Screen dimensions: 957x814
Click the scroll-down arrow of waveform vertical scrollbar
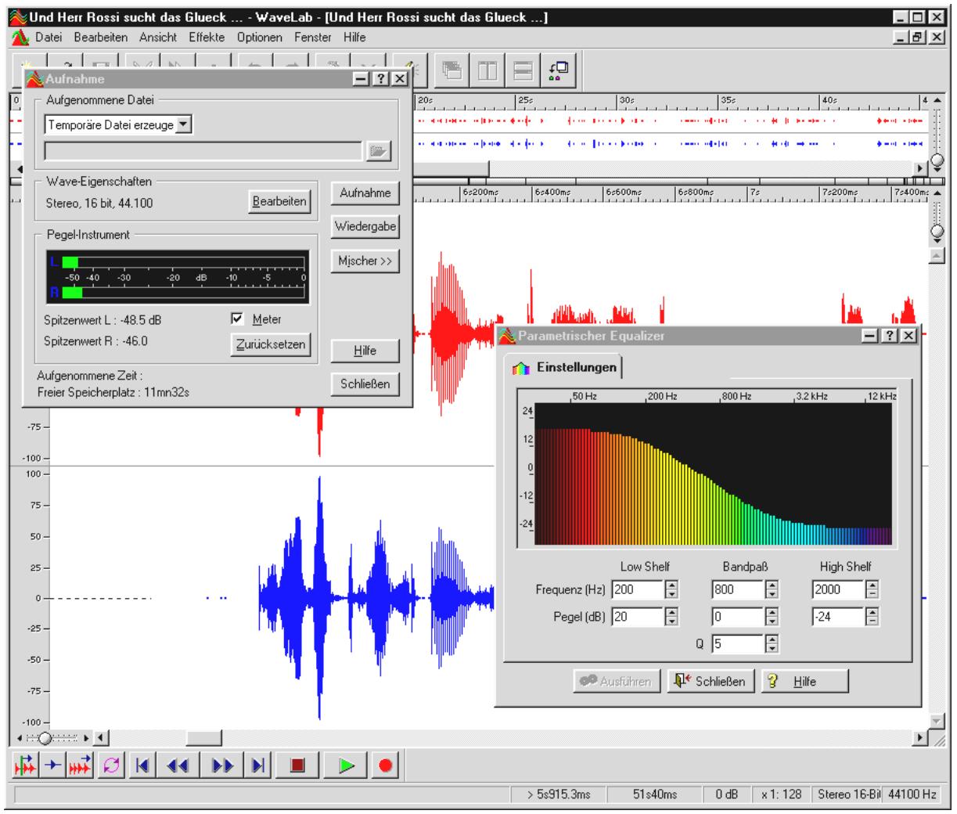coord(937,721)
